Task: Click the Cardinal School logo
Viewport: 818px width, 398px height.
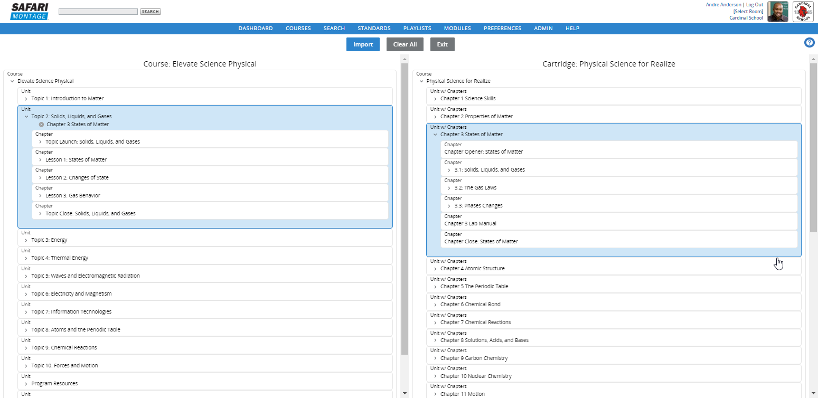Action: pos(803,11)
